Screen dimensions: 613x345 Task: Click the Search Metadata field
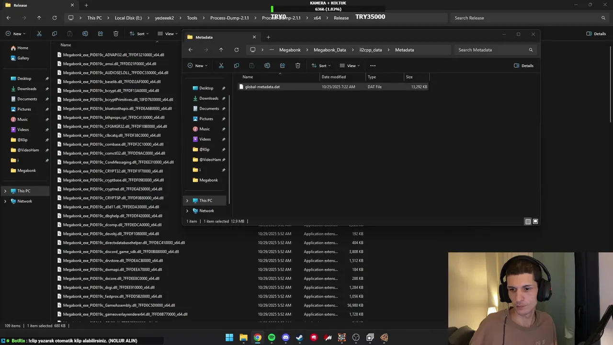(495, 50)
